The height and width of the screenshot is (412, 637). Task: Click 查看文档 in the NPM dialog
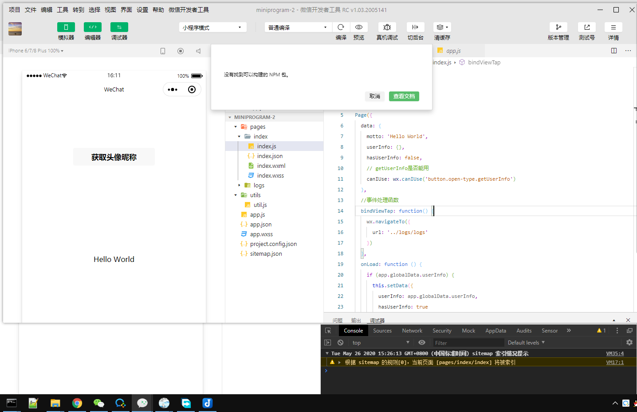[x=404, y=96]
